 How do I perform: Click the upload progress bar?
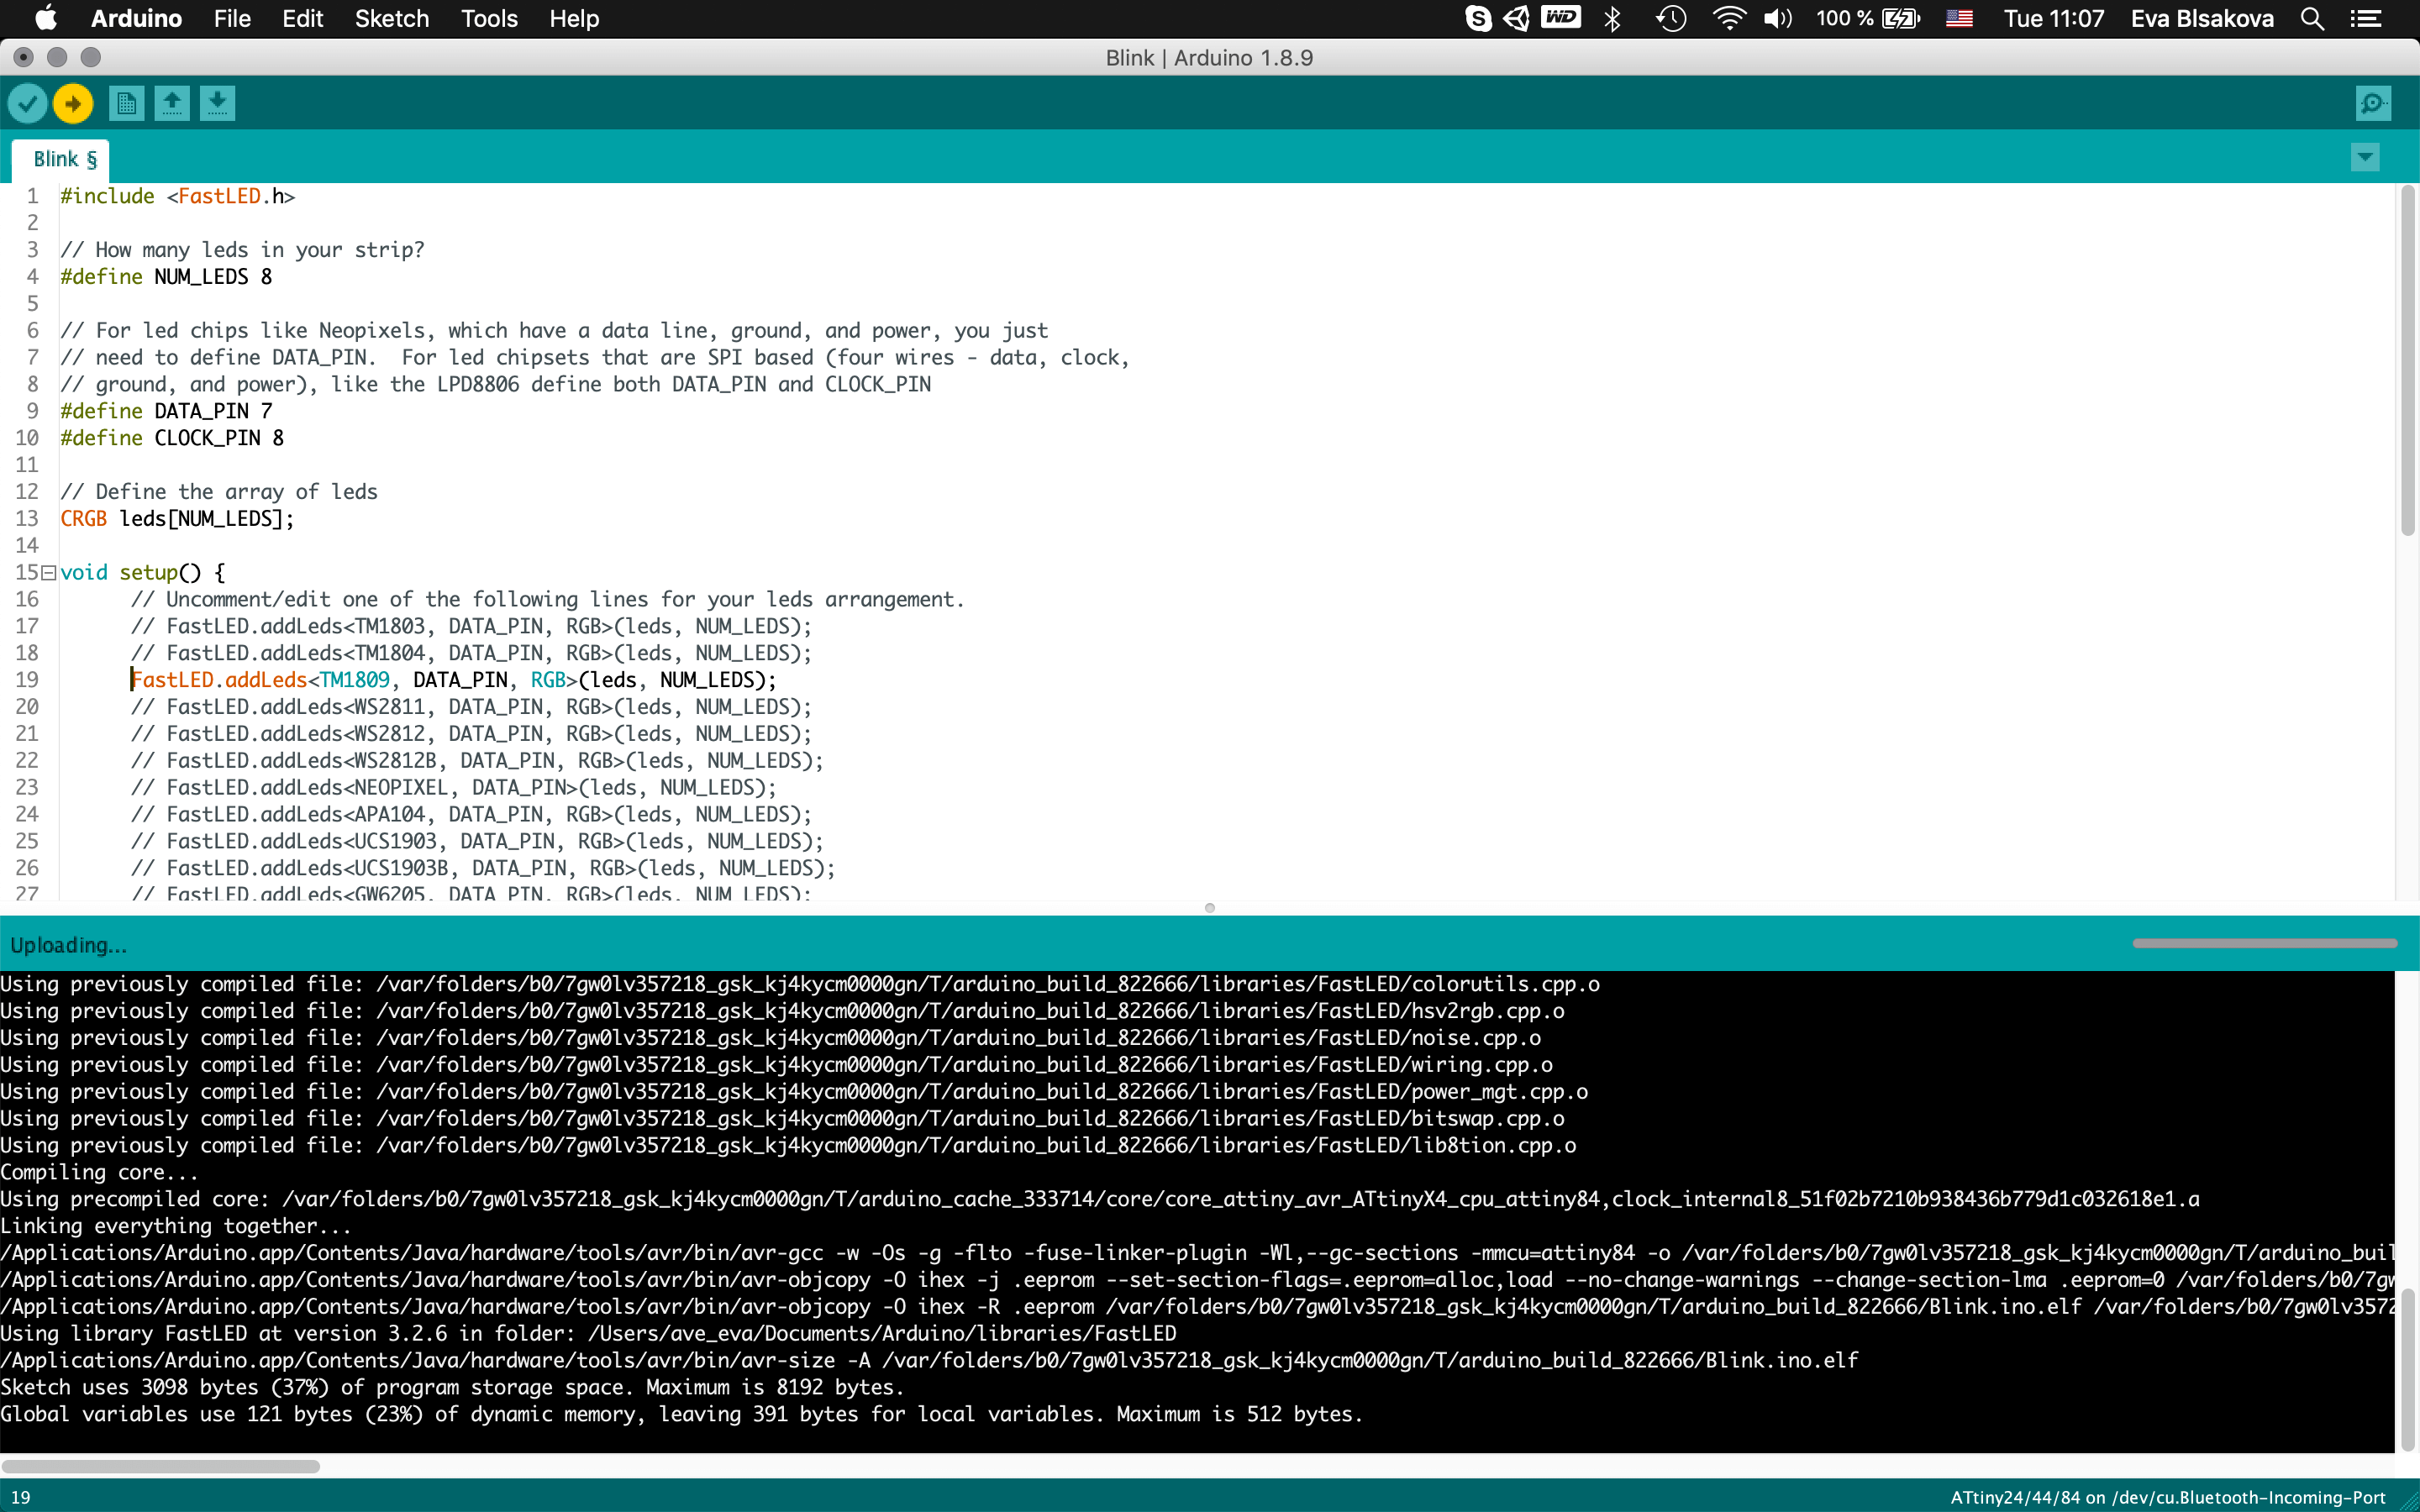2264,943
